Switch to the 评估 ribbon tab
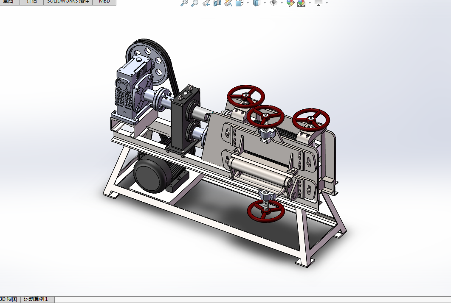Image resolution: width=451 pixels, height=303 pixels. point(32,2)
